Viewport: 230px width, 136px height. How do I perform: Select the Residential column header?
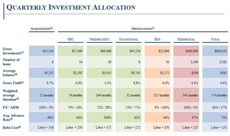pyautogui.click(x=186, y=39)
